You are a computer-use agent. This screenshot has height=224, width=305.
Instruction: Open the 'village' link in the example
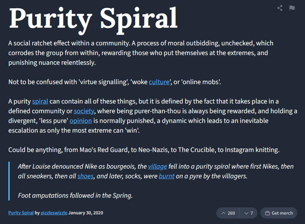[x=157, y=167]
